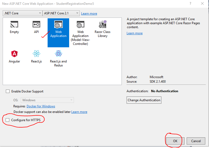Click the Microsoft author value

click(x=156, y=77)
